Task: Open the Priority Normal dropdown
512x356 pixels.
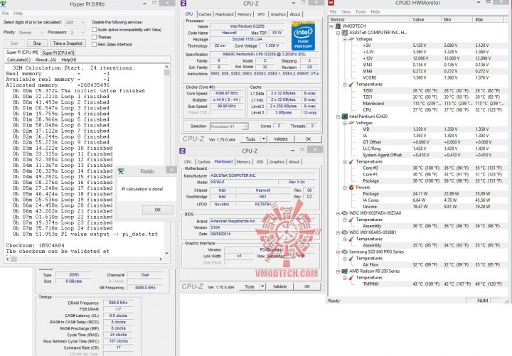Action: point(31,33)
